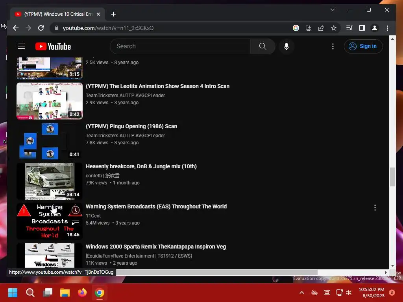This screenshot has height=302, width=403.
Task: Click 11Cent channel name
Action: tap(93, 215)
